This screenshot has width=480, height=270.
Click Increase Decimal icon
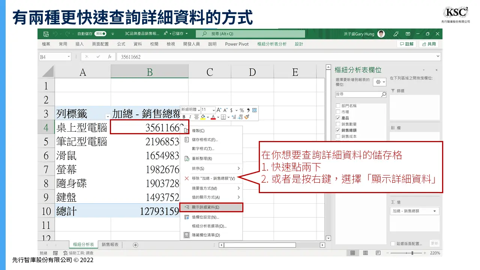234,117
